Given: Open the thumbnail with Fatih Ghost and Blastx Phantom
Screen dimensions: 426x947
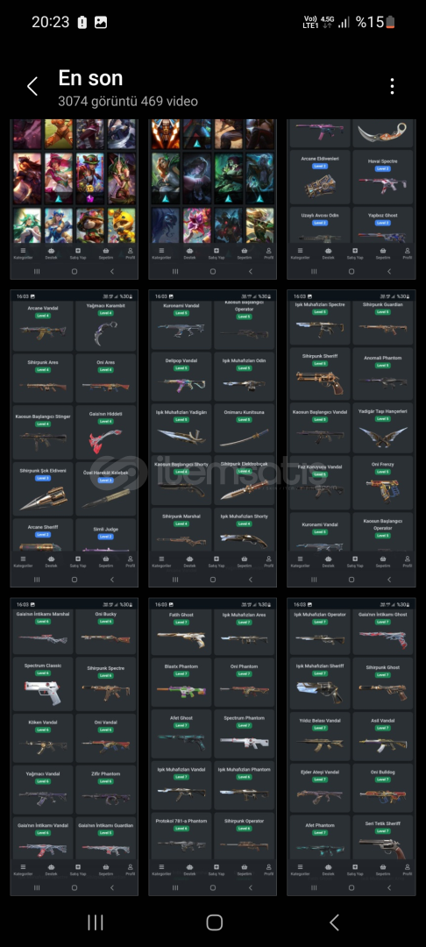Looking at the screenshot, I should [212, 746].
